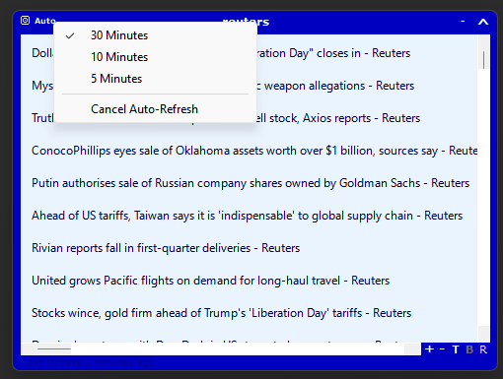Open Rivian first-quarter deliveries headline
Screen dimensions: 503x379
point(166,248)
